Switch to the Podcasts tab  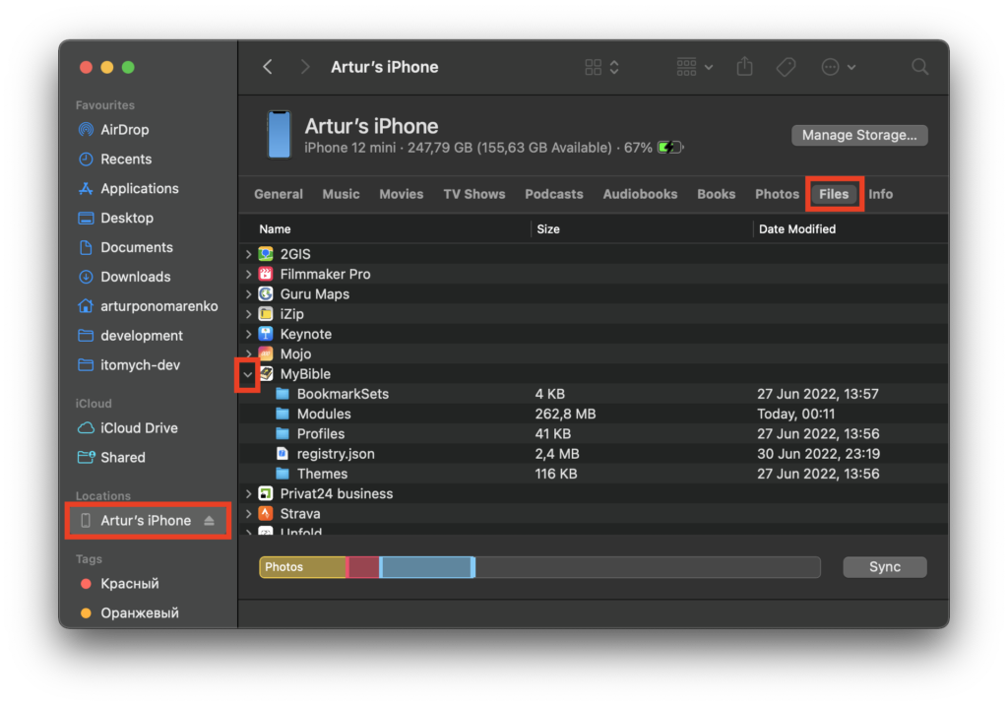coord(554,194)
